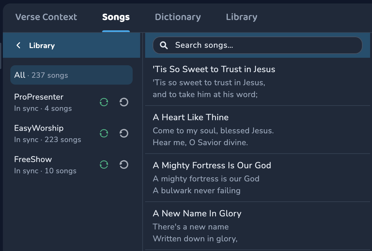Open song A Mighty Fortress Is Our God
Image resolution: width=372 pixels, height=251 pixels.
(x=257, y=178)
